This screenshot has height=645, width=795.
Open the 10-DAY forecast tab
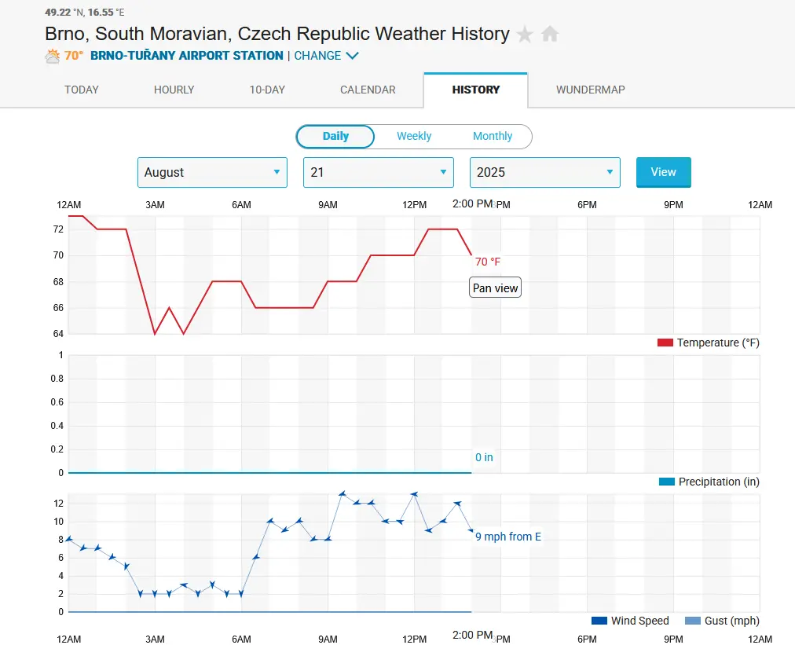[267, 90]
